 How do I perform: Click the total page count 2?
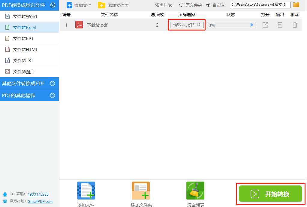click(157, 25)
